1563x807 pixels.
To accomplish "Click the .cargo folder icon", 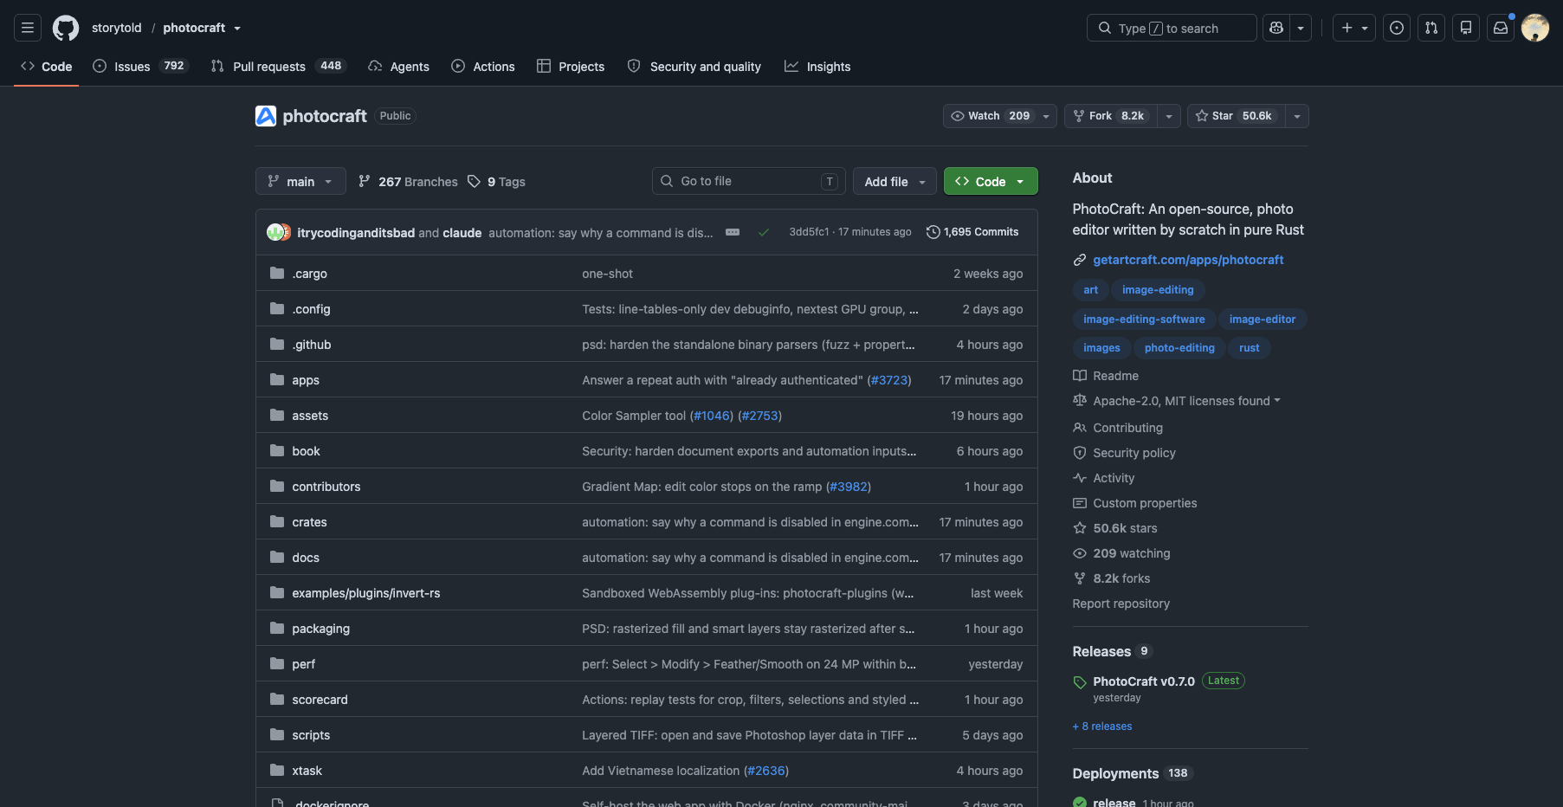I will coord(277,273).
